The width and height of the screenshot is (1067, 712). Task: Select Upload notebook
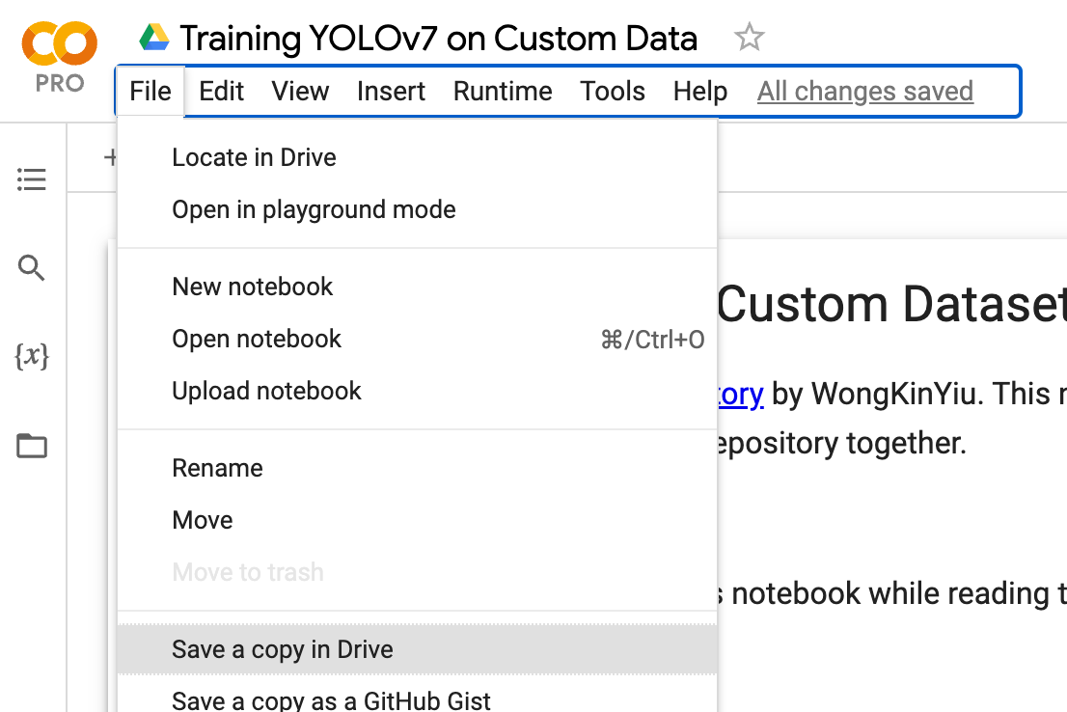266,391
